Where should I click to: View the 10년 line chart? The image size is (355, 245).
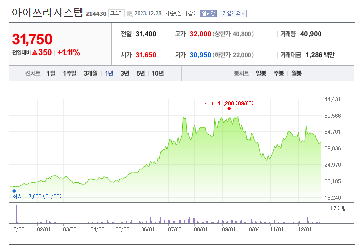click(158, 73)
